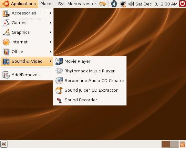Click the Movie Player film reel icon
The image size is (186, 148).
pos(59,61)
